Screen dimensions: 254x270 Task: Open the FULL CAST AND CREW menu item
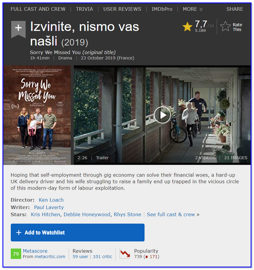click(38, 9)
